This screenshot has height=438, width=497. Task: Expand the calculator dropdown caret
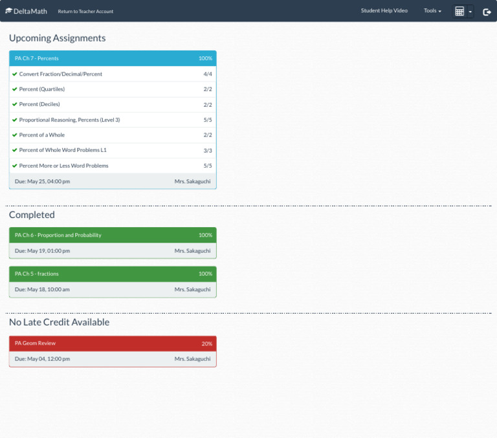(470, 12)
